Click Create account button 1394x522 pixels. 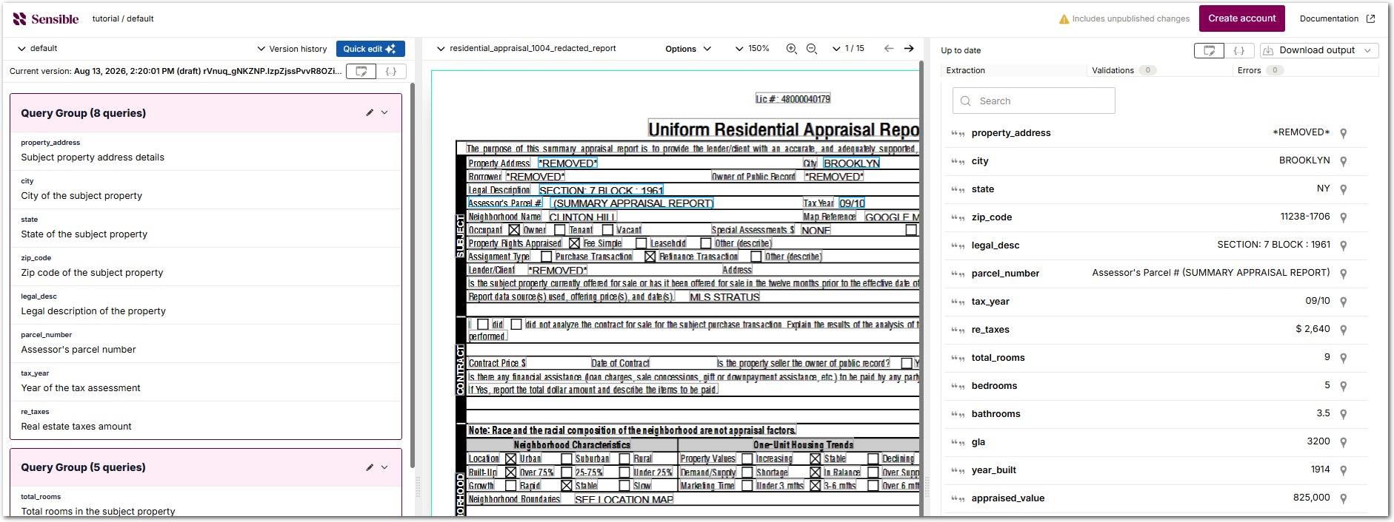(1242, 18)
